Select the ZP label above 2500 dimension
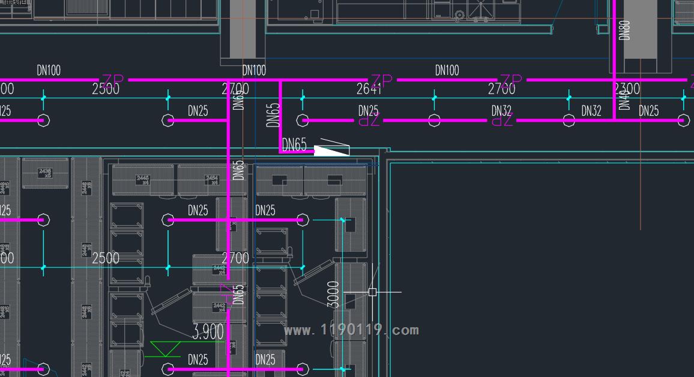Viewport: 694px width, 377px height. [x=113, y=80]
